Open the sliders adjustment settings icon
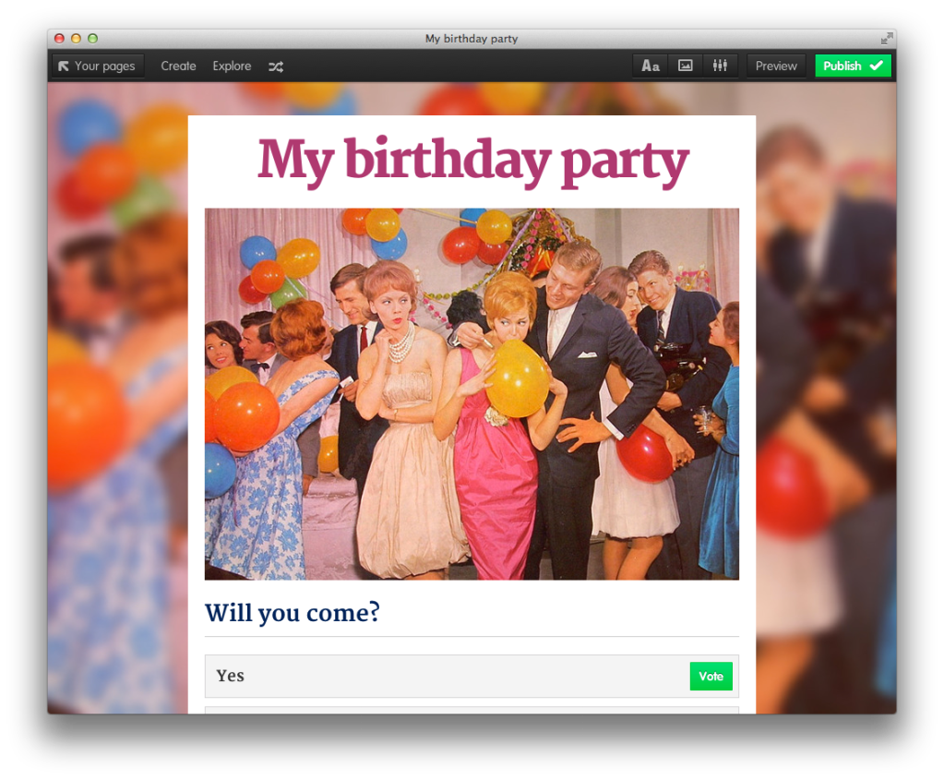Screen dimensions: 944x780 [720, 66]
